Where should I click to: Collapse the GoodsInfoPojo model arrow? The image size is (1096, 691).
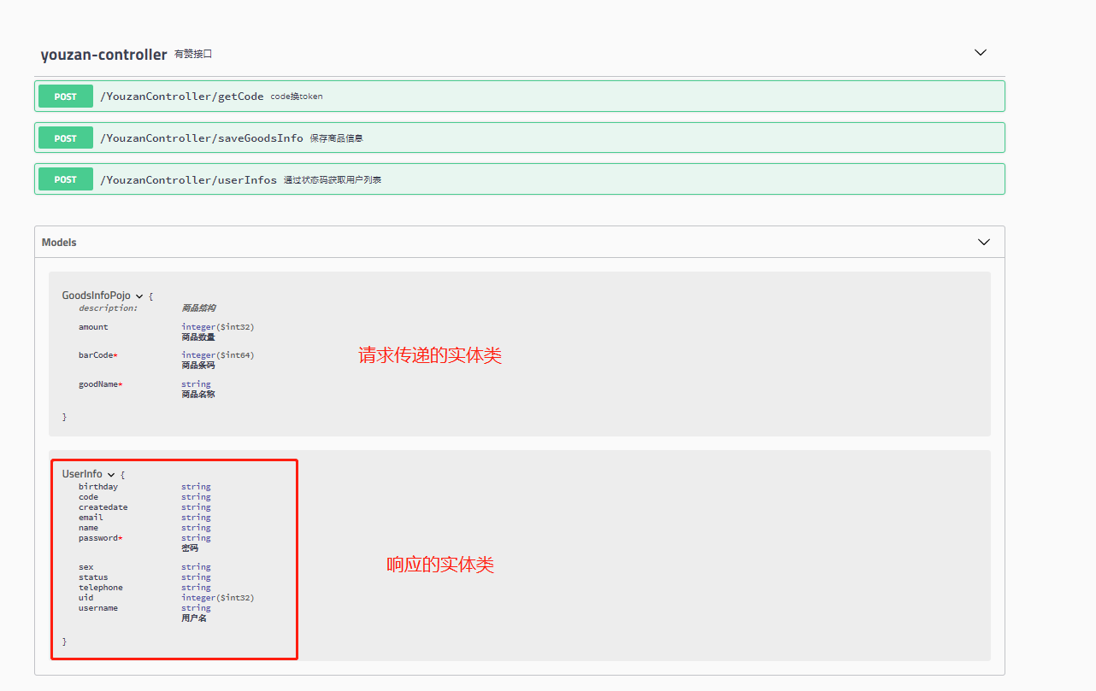pyautogui.click(x=139, y=296)
